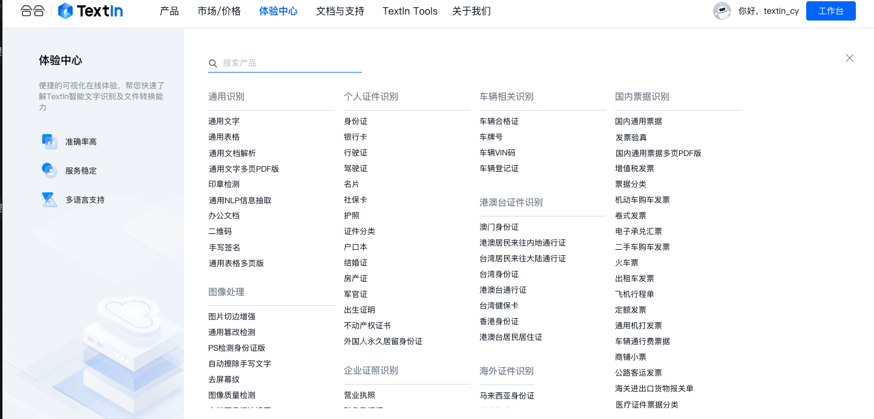Open 外国人永久居留身份证 link
Screen dimensions: 874x419
[x=383, y=342]
